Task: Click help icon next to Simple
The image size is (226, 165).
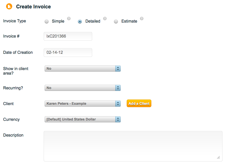Action: pyautogui.click(x=69, y=19)
